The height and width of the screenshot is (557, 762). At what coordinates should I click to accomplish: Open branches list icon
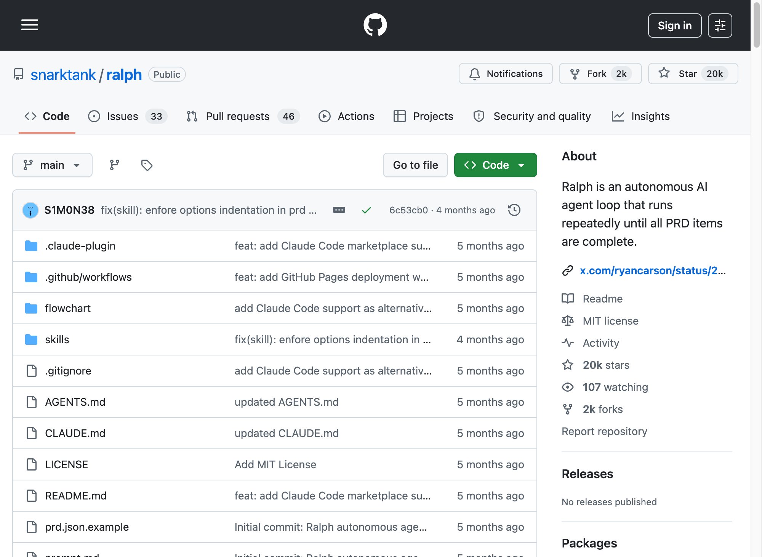[115, 165]
